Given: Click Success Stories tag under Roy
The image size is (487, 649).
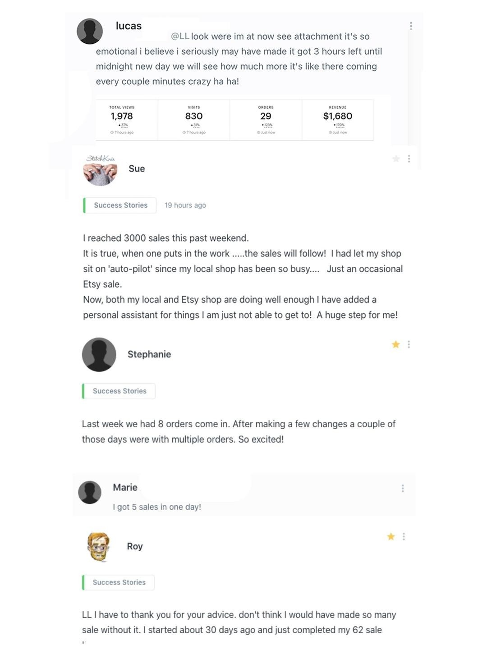Looking at the screenshot, I should [x=119, y=582].
